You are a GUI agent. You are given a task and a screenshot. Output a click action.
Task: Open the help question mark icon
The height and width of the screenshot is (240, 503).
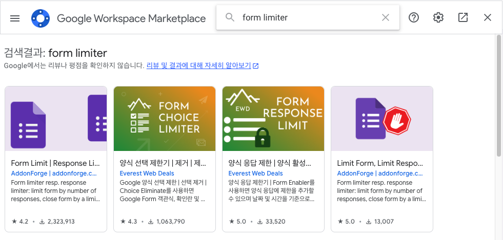click(x=414, y=17)
